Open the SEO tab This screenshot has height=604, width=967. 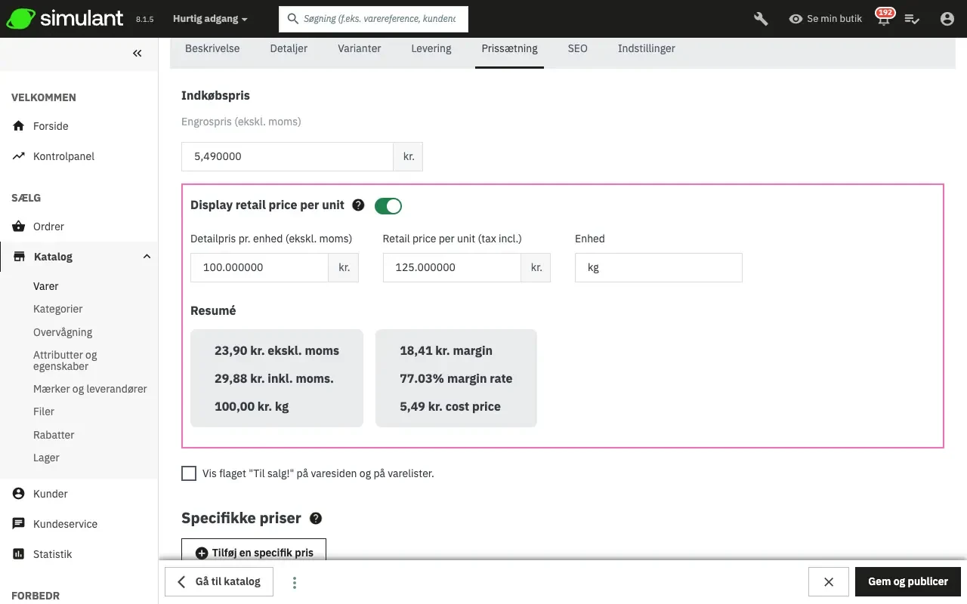(x=577, y=48)
